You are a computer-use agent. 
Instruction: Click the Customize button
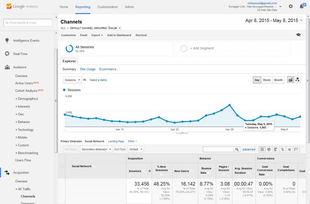68,35
